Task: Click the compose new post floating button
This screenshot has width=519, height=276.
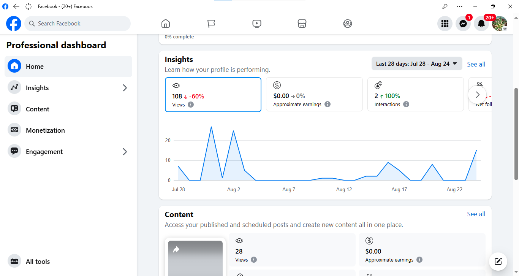Action: [x=498, y=261]
